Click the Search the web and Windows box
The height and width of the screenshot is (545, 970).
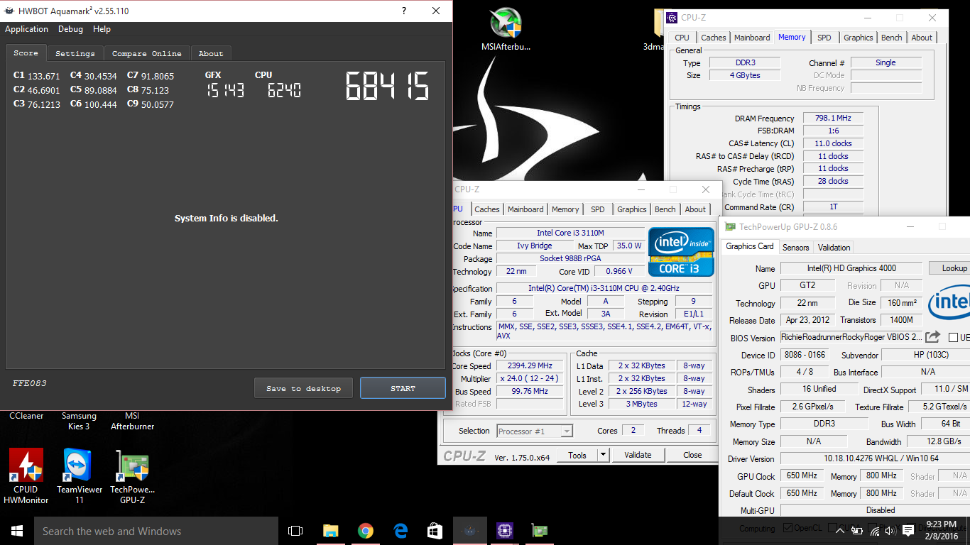(156, 531)
